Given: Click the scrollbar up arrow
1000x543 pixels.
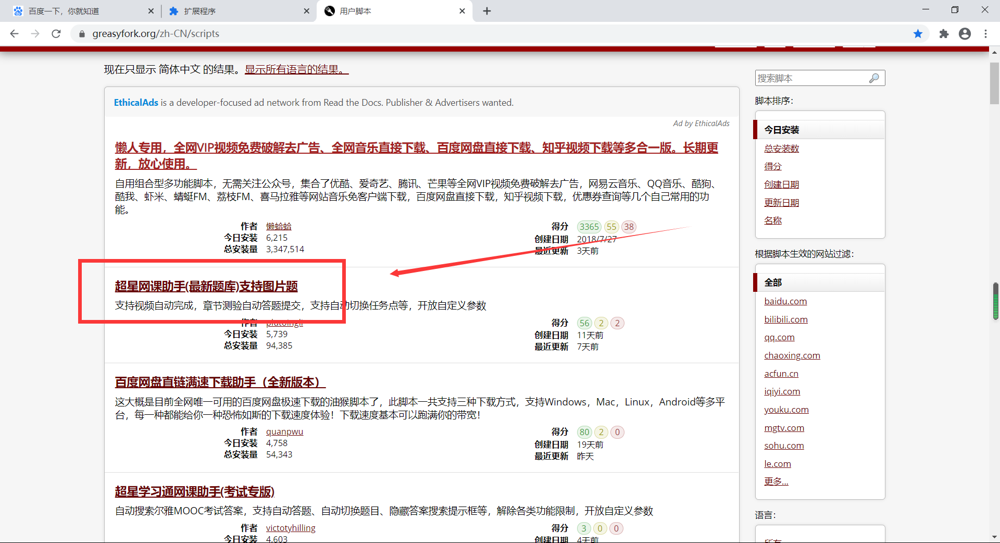Looking at the screenshot, I should pos(995,52).
